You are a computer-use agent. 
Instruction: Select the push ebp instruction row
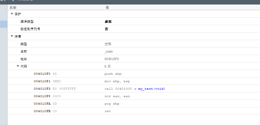[x=113, y=74]
